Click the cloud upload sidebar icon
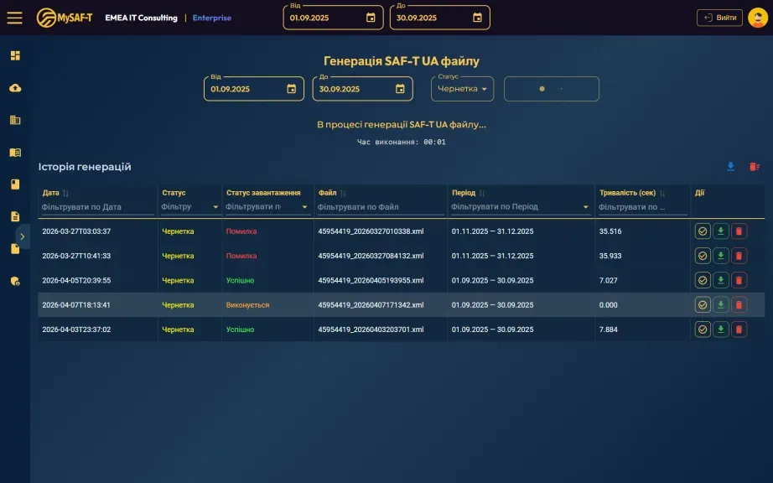 click(x=15, y=88)
